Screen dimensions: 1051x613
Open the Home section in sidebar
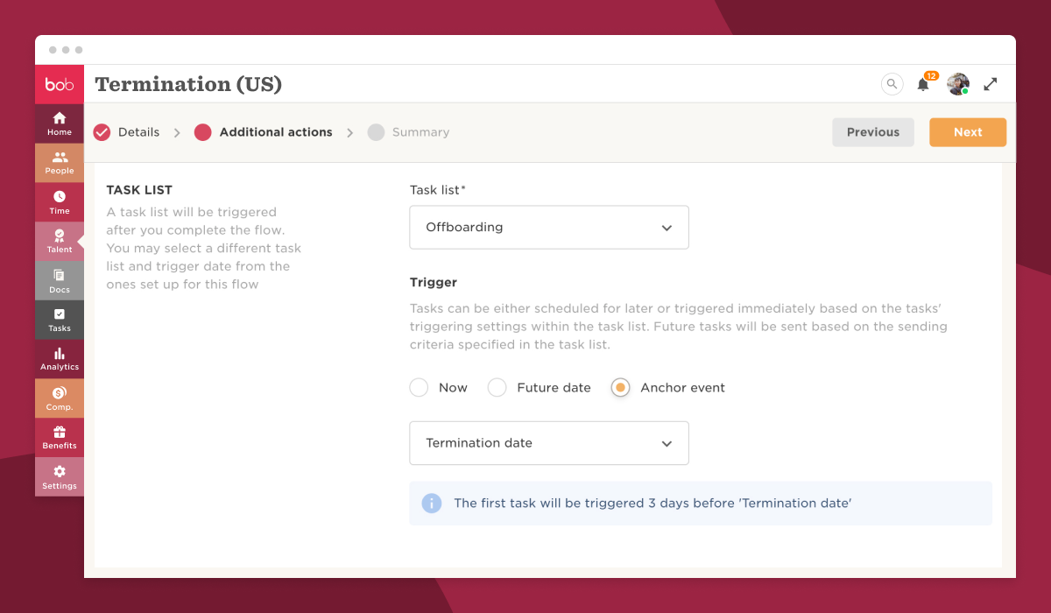click(60, 123)
